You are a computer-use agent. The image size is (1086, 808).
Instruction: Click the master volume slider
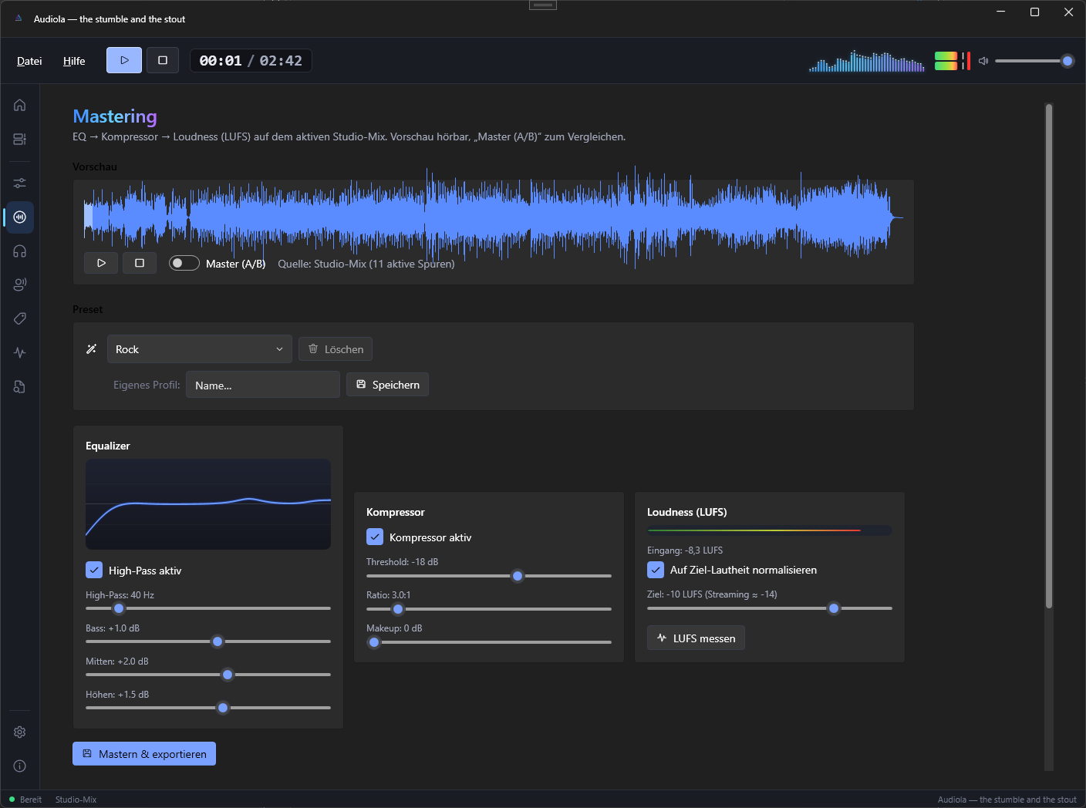tap(1034, 61)
